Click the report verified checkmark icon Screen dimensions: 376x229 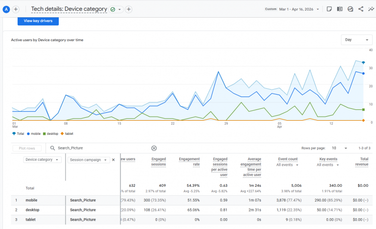[113, 9]
